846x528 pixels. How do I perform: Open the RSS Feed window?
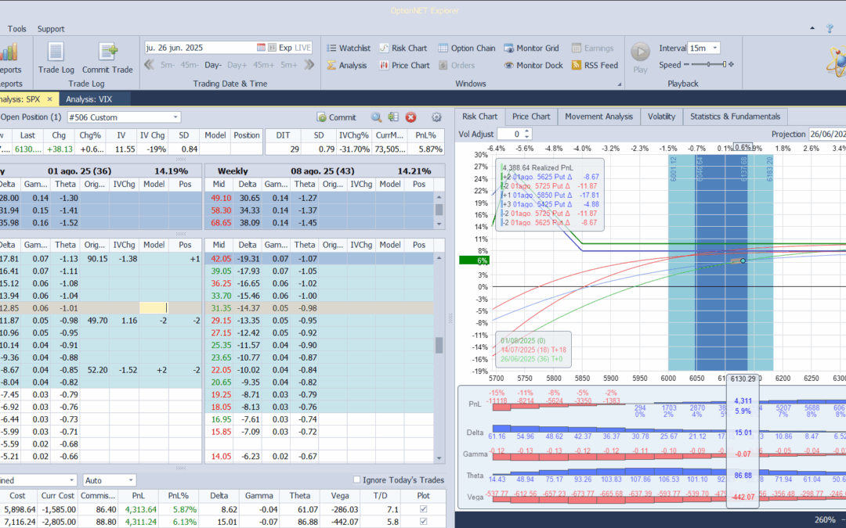(595, 65)
